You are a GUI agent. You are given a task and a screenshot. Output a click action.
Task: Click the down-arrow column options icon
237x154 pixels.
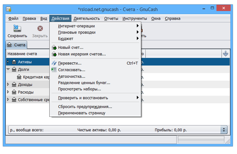(x=226, y=54)
